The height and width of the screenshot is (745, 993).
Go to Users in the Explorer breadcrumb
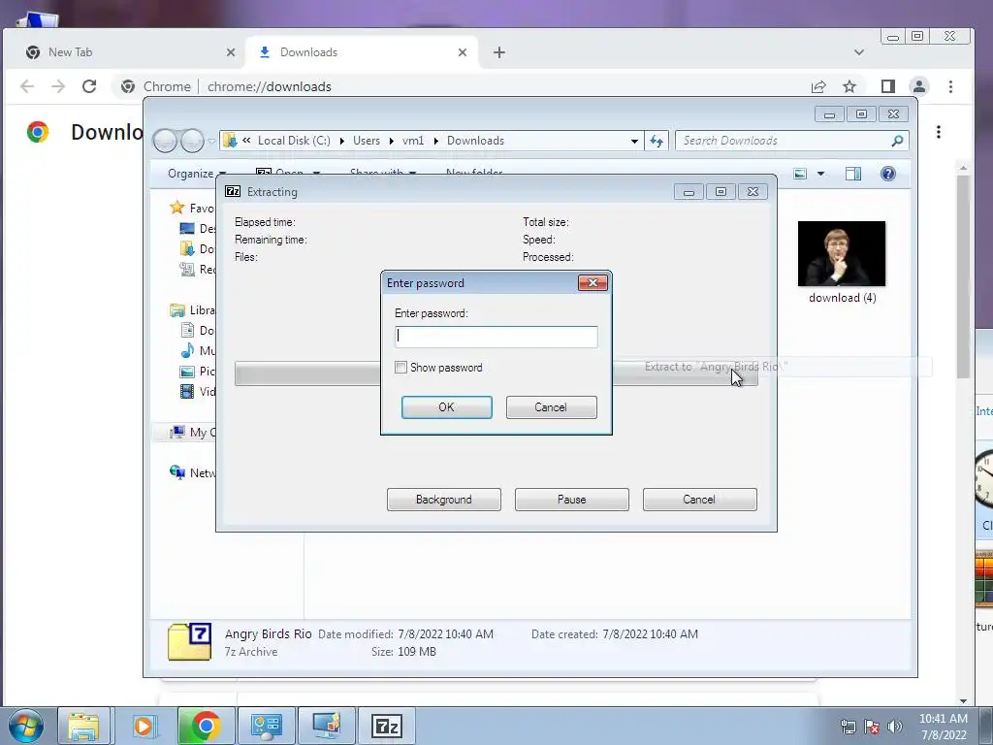[367, 141]
